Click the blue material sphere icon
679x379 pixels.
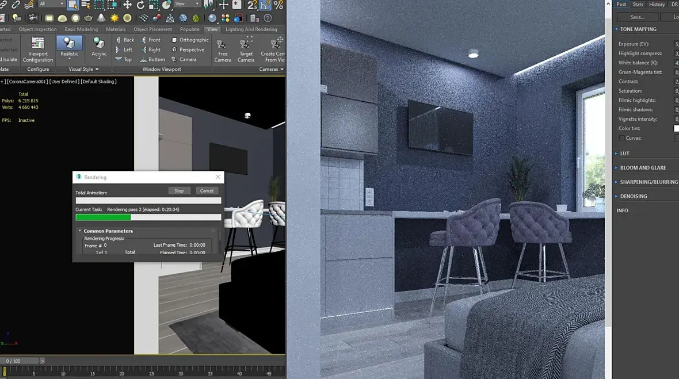click(x=212, y=18)
